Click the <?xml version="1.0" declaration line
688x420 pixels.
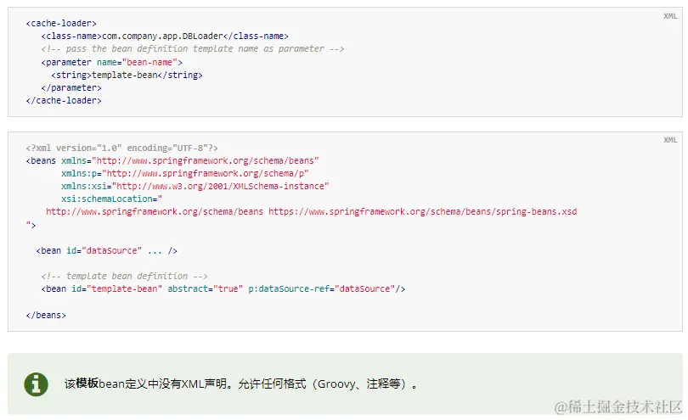[x=122, y=148]
